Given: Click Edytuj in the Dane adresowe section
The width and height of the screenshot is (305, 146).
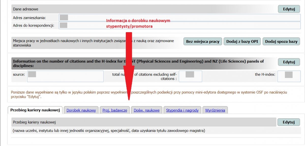Looking at the screenshot, I should [289, 9].
